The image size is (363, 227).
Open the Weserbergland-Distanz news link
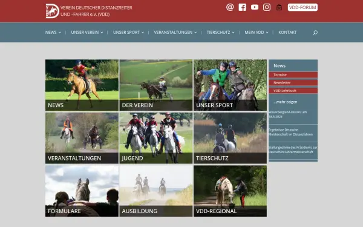(x=287, y=114)
